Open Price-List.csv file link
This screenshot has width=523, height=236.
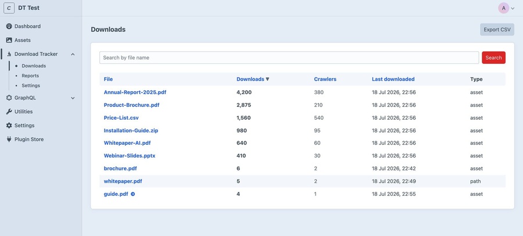121,118
